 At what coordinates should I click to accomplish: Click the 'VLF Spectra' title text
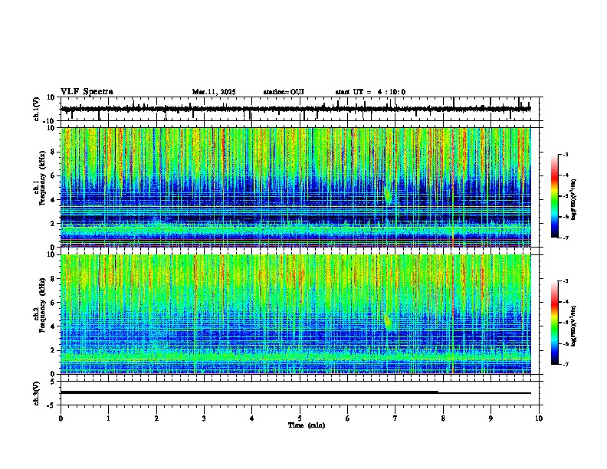coord(87,92)
